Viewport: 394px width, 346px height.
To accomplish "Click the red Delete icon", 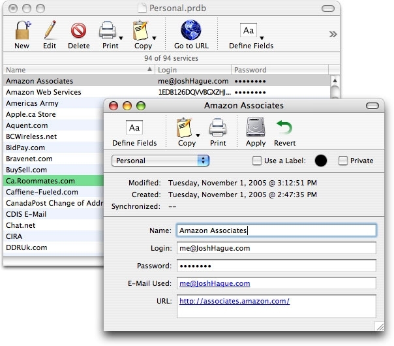I will (x=79, y=31).
